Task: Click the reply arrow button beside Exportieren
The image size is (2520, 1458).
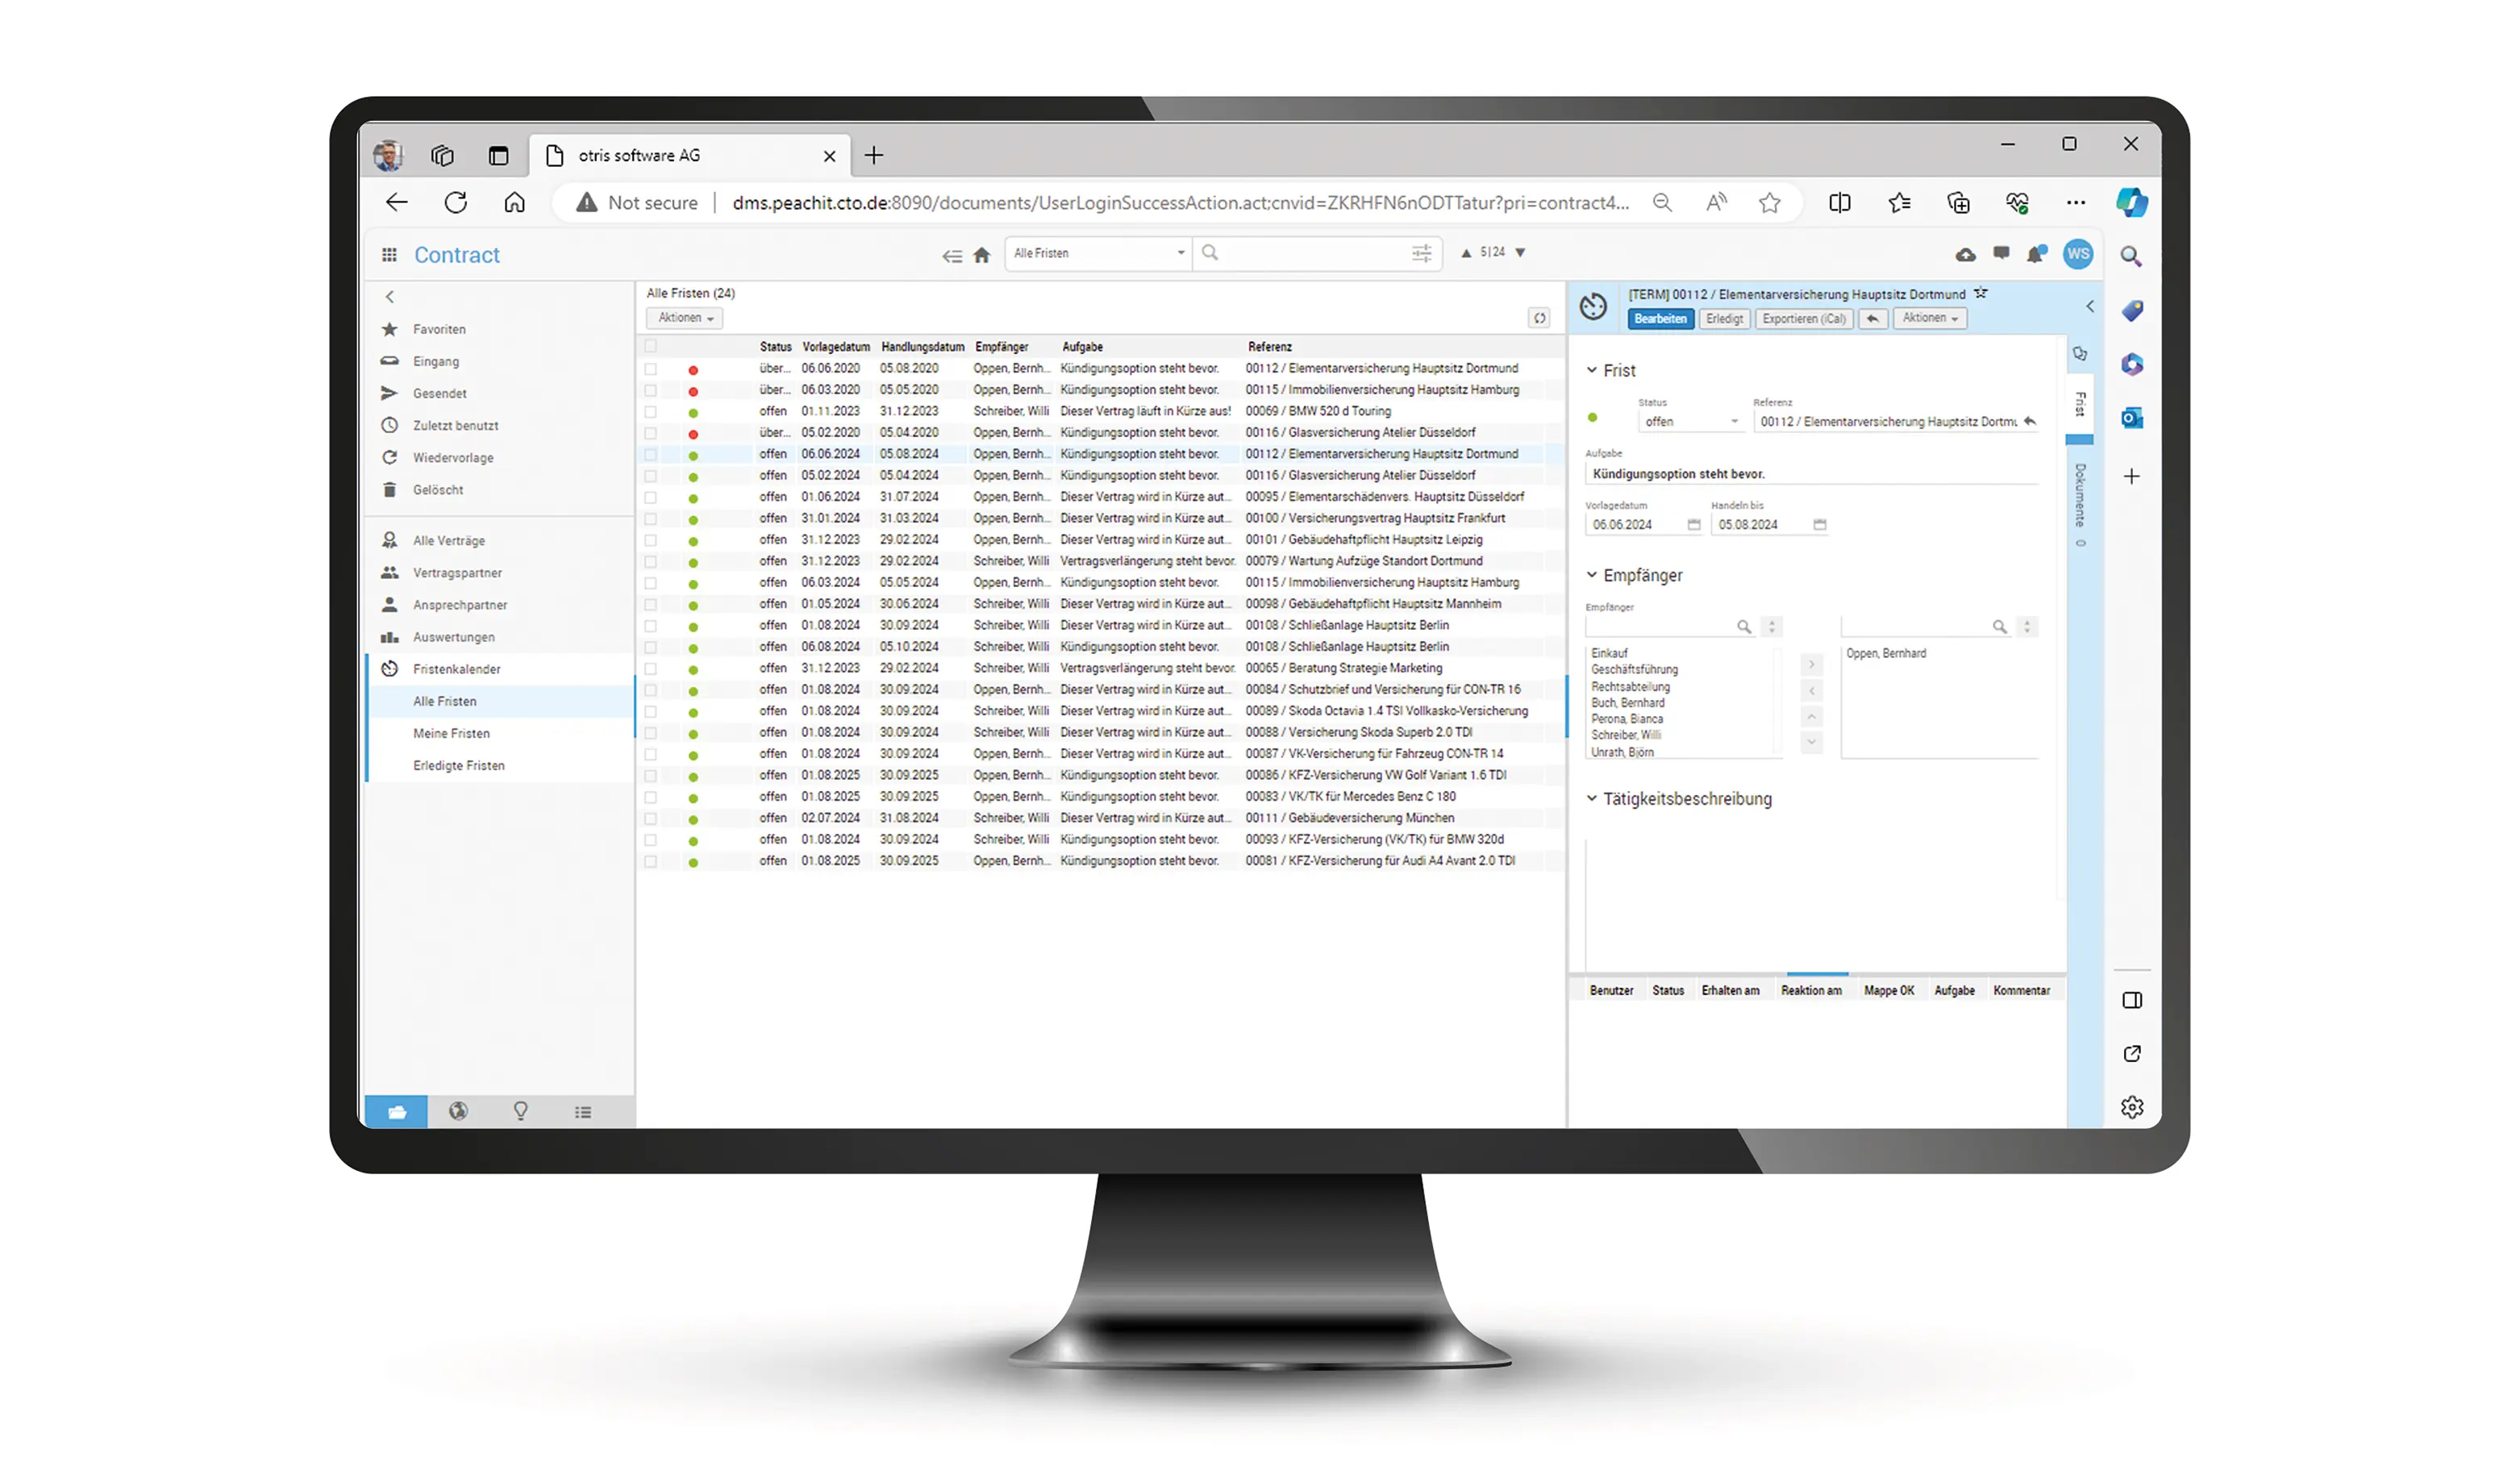Action: tap(1872, 318)
